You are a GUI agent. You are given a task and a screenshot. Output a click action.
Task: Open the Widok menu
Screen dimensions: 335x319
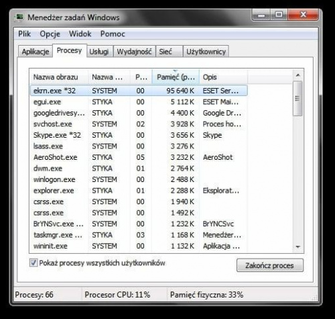pos(80,34)
